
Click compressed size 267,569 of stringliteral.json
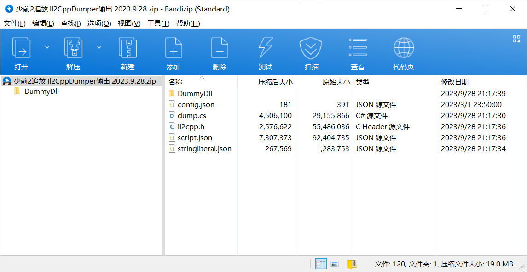[x=278, y=149]
